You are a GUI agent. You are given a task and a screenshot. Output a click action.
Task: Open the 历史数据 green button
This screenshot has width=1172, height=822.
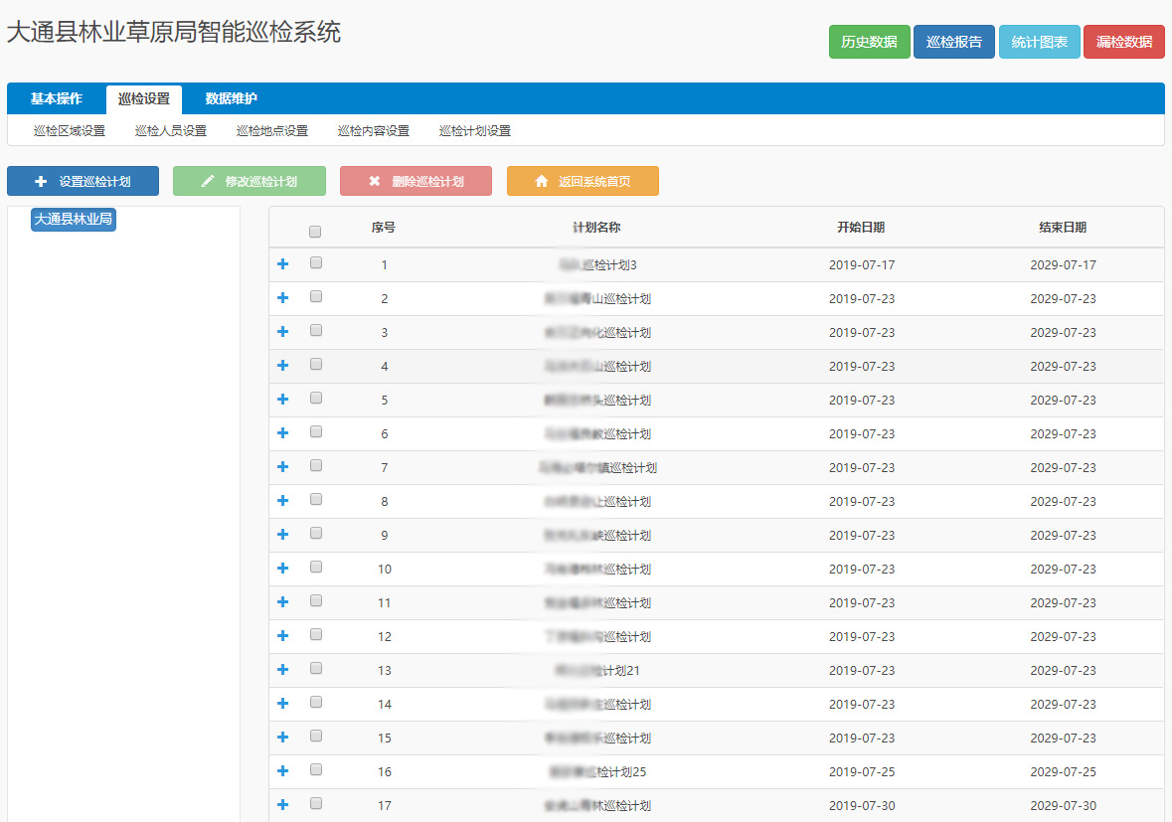tap(869, 42)
